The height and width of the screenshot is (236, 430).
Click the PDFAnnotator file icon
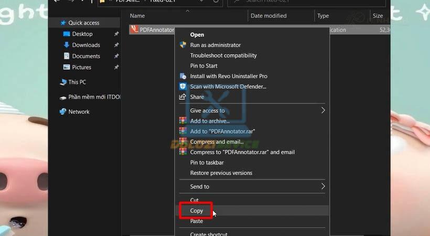point(135,30)
